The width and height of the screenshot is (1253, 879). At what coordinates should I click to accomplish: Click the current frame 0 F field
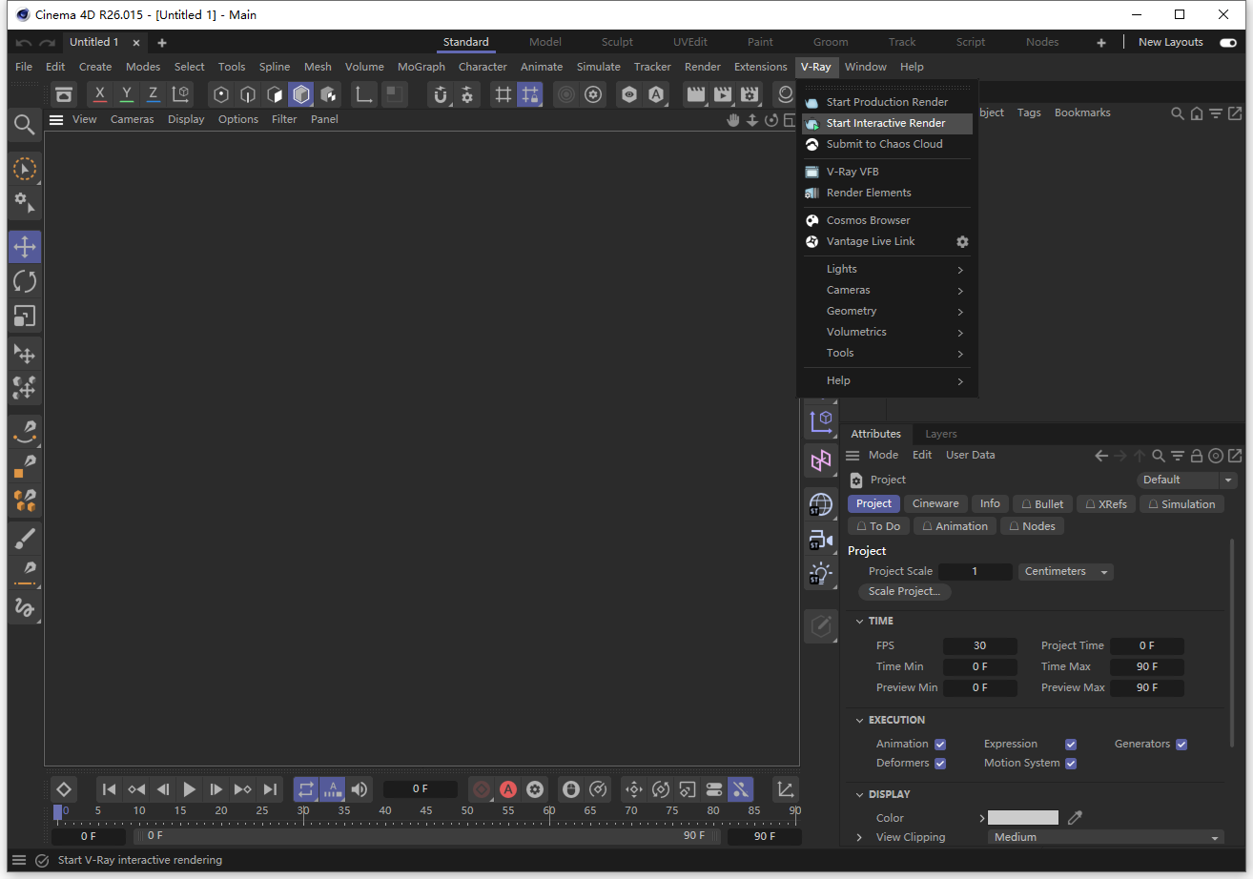point(420,789)
